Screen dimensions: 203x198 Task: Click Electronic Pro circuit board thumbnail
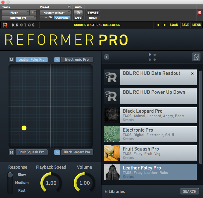point(112,134)
